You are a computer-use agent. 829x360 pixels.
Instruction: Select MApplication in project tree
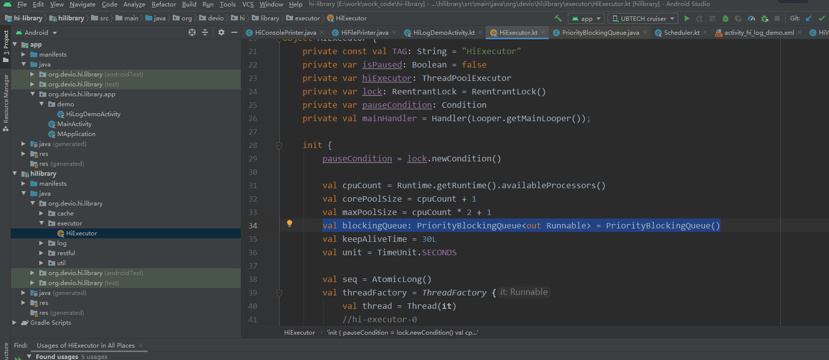[x=76, y=134]
